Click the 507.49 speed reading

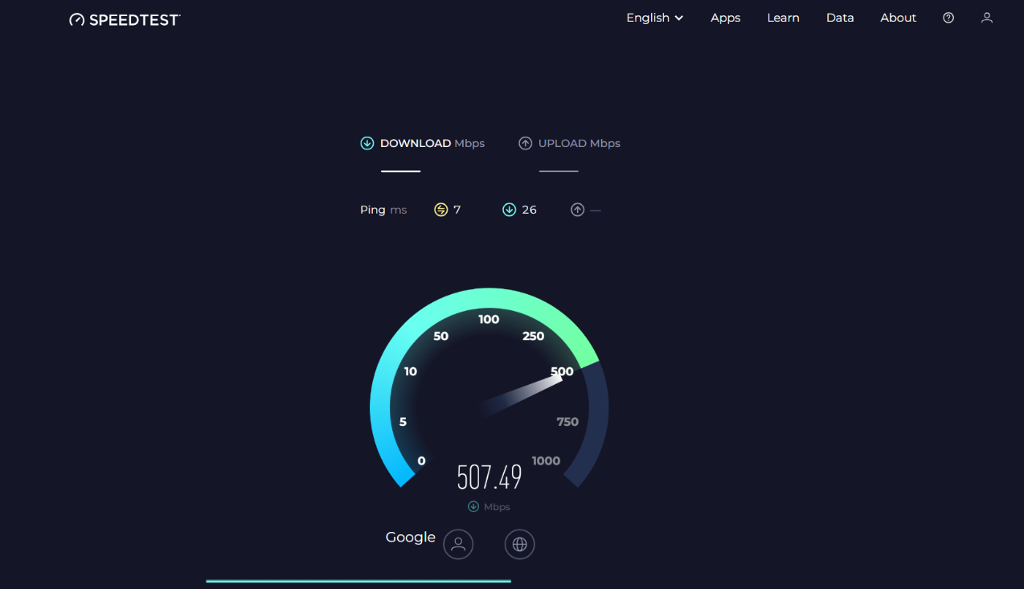pyautogui.click(x=489, y=477)
